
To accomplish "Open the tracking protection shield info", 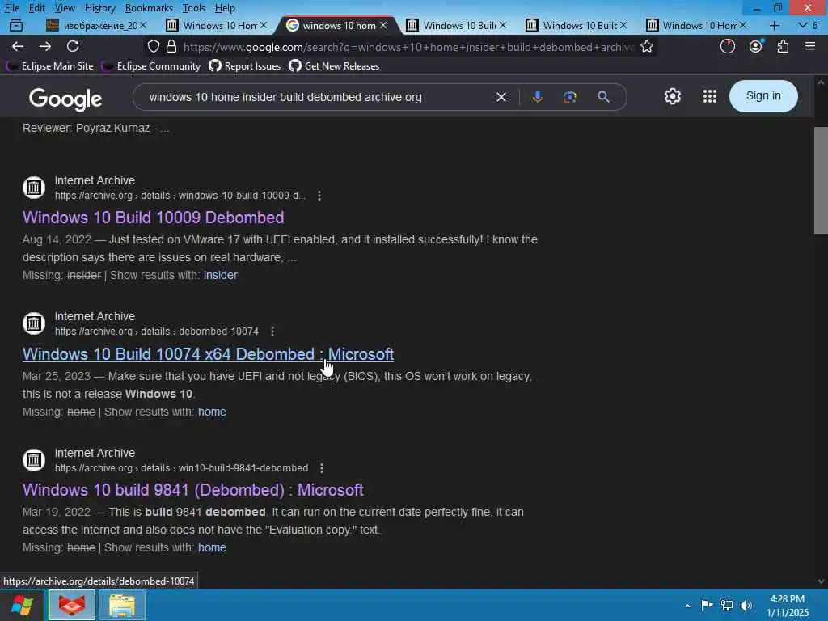I will point(153,46).
